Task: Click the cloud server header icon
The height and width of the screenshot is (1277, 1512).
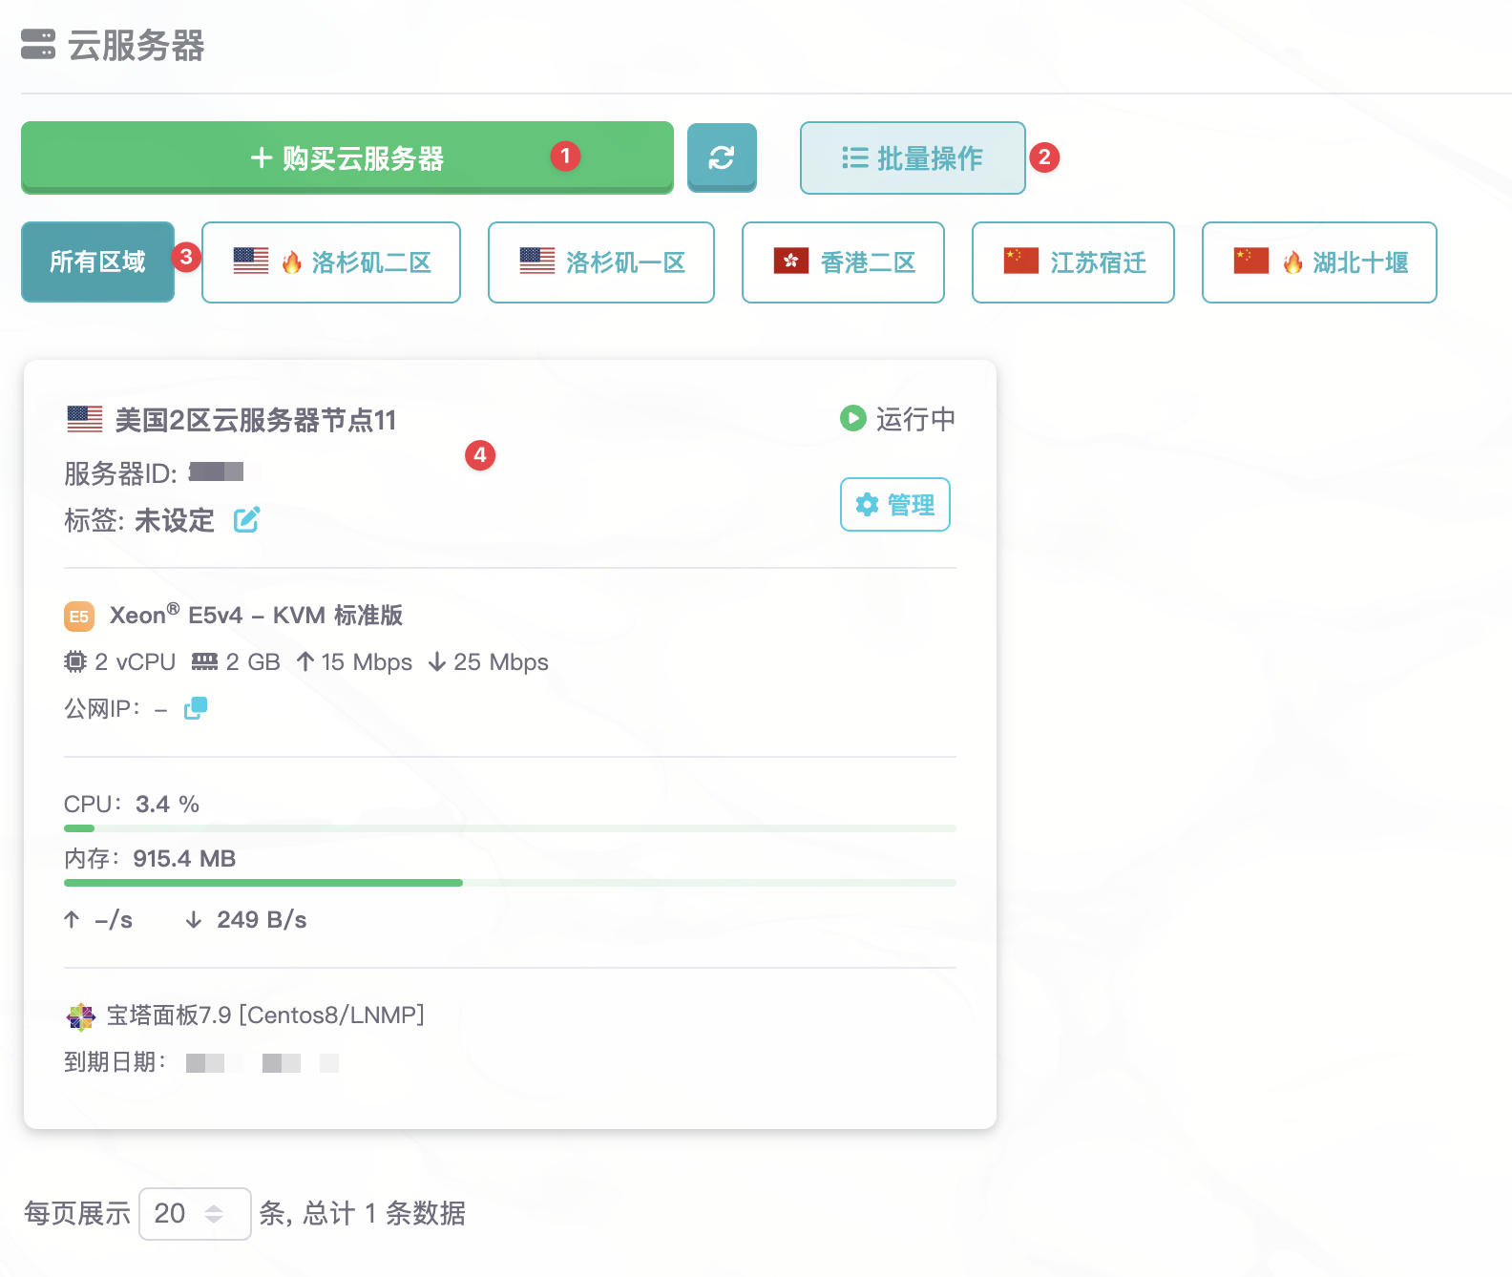Action: [38, 45]
